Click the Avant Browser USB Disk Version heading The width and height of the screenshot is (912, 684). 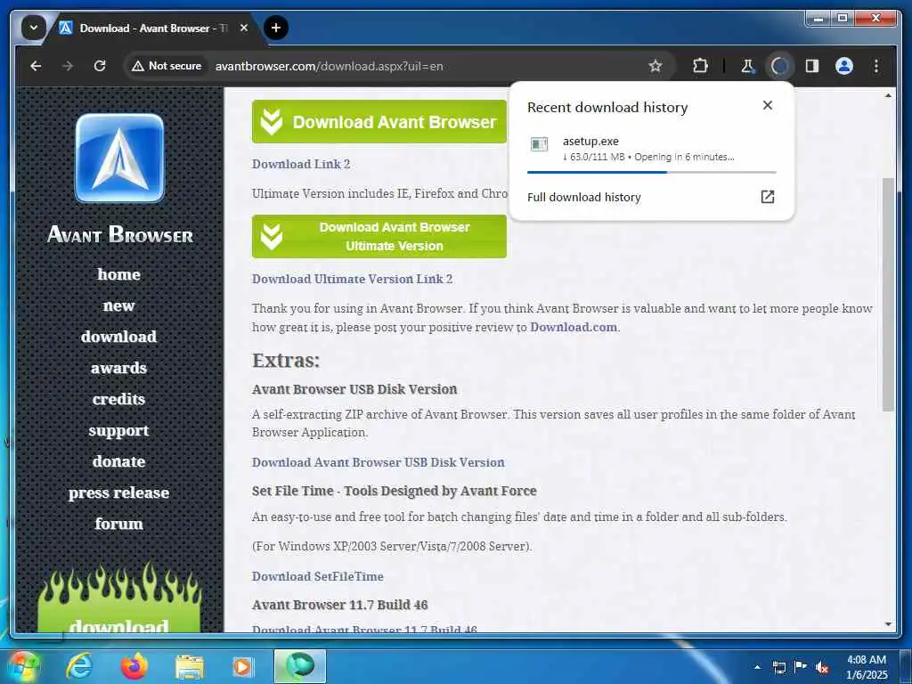point(354,389)
